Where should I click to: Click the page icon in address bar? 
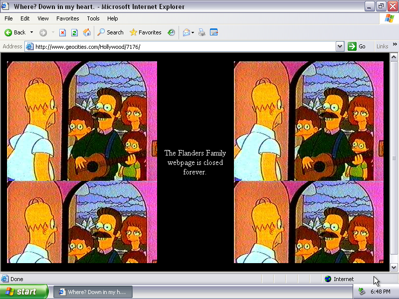[30, 46]
